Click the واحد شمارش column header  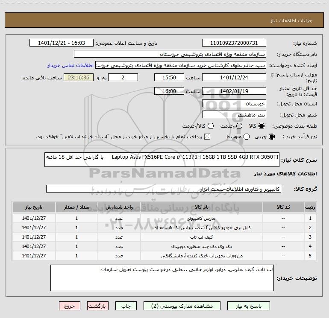[119, 207]
